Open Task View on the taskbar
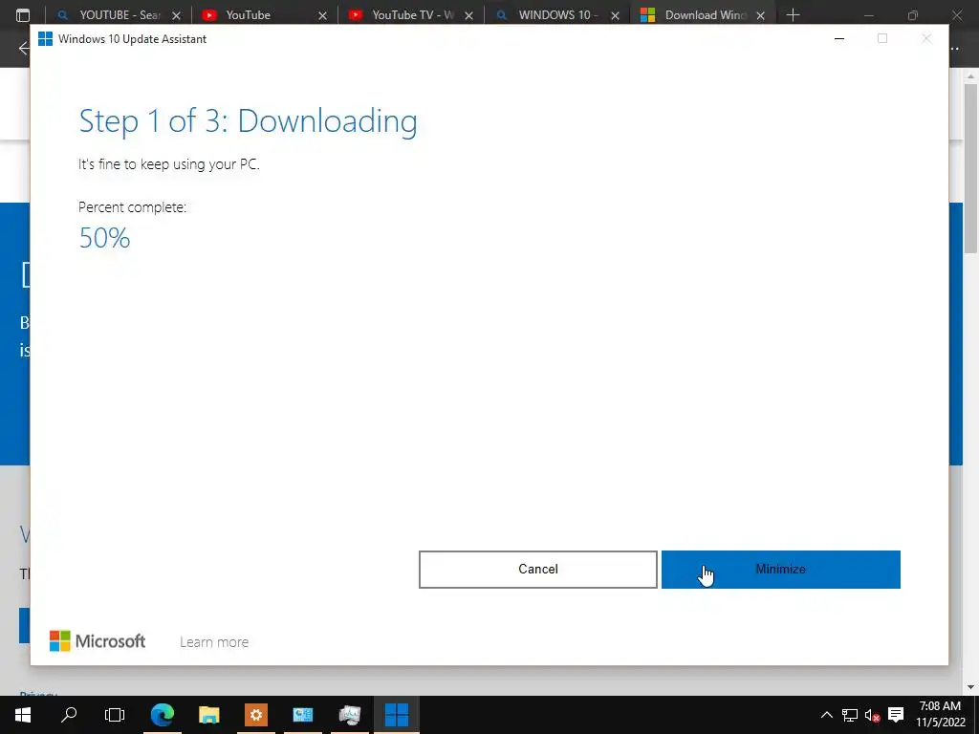 [115, 715]
